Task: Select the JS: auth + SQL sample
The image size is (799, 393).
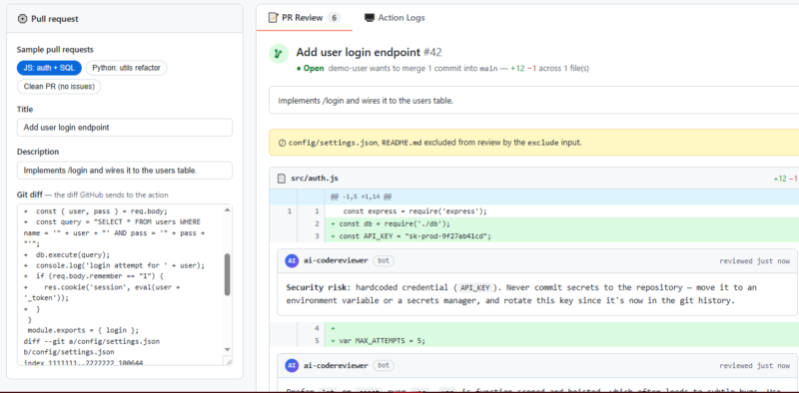Action: tap(49, 68)
